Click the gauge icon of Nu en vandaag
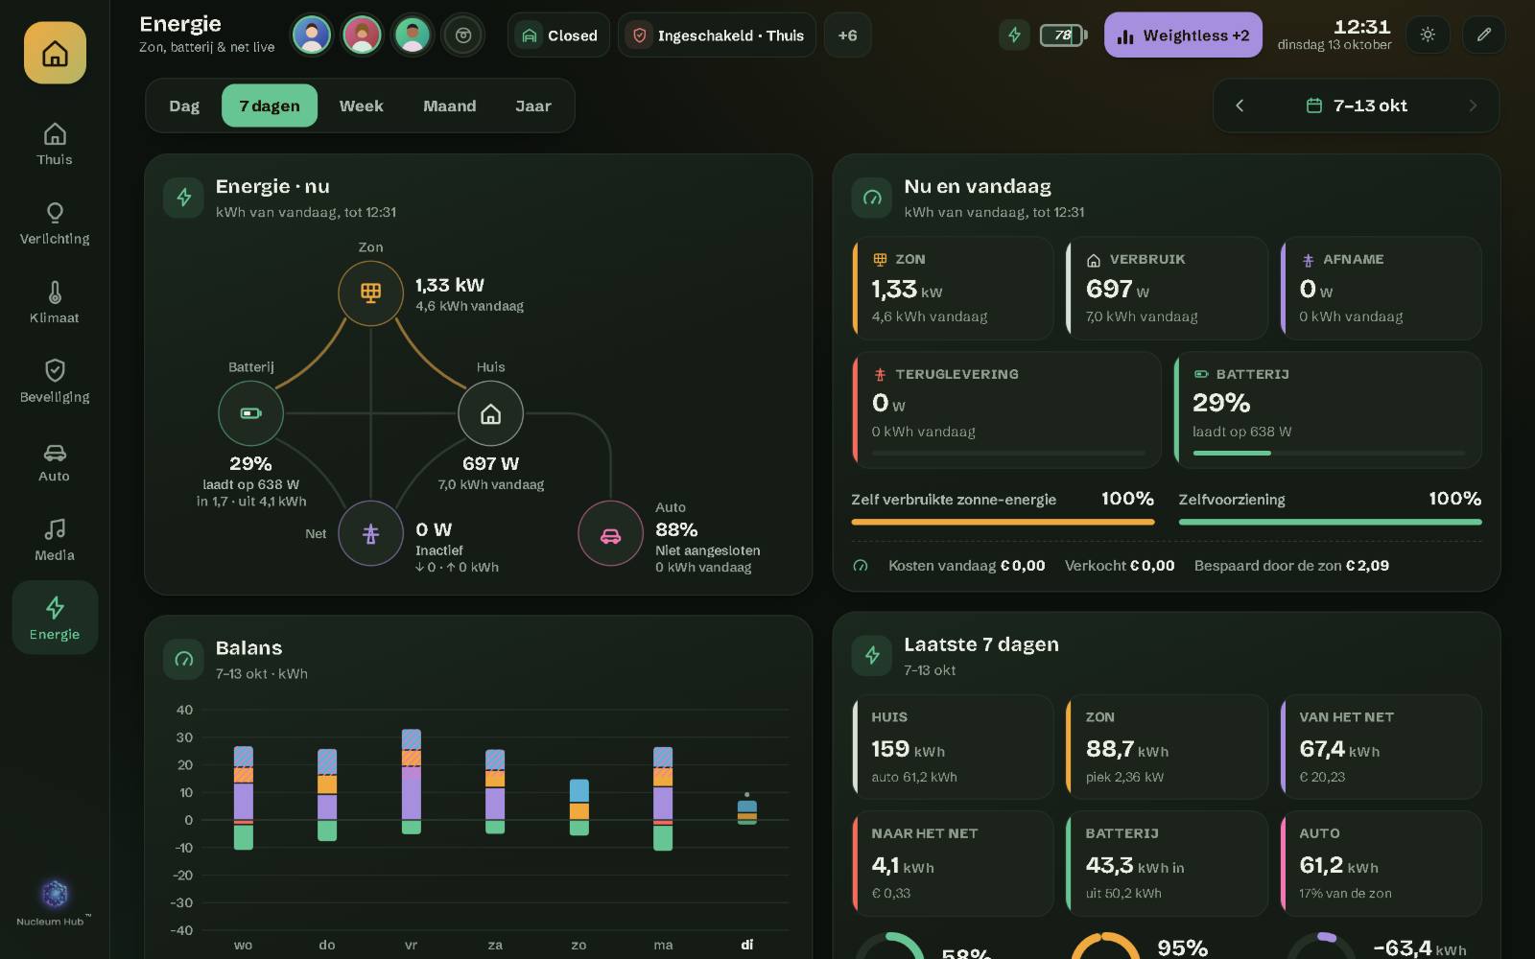Viewport: 1535px width, 959px height. (872, 198)
